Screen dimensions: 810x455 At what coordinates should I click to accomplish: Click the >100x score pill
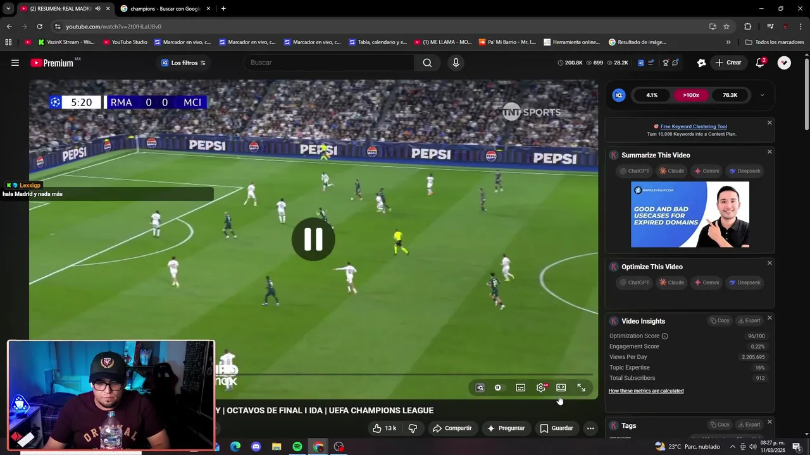pyautogui.click(x=690, y=95)
